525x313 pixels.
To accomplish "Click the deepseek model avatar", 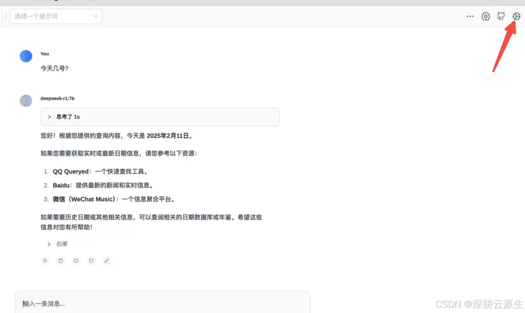I will click(26, 101).
